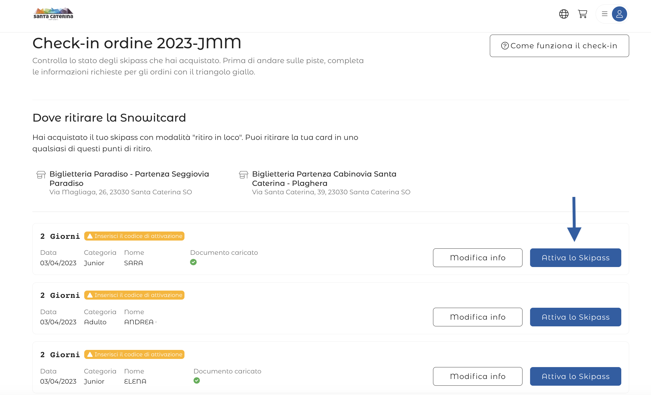
Task: Click Elena's green document check mark
Action: coord(197,380)
